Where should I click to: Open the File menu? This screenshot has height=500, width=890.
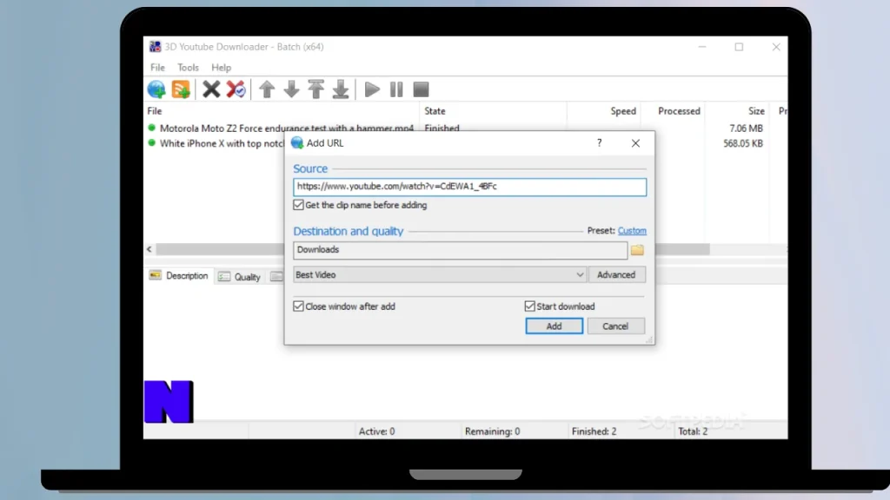pos(157,68)
